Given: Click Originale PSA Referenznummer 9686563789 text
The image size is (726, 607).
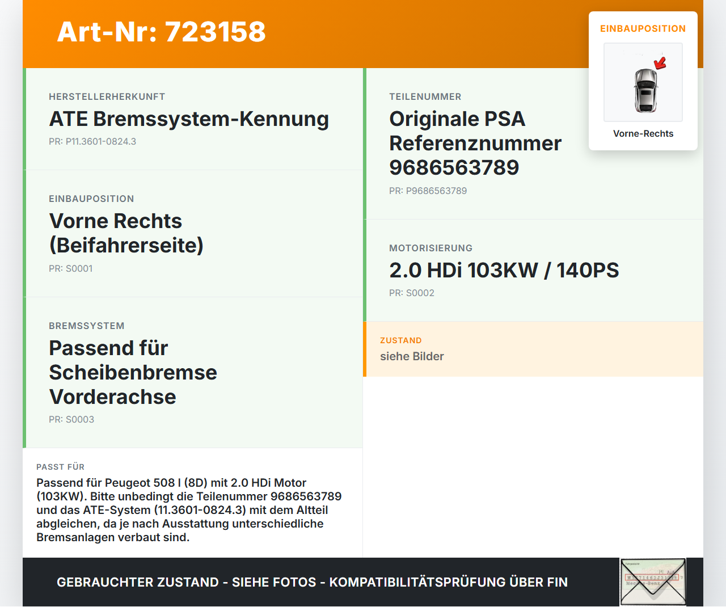Looking at the screenshot, I should click(475, 144).
